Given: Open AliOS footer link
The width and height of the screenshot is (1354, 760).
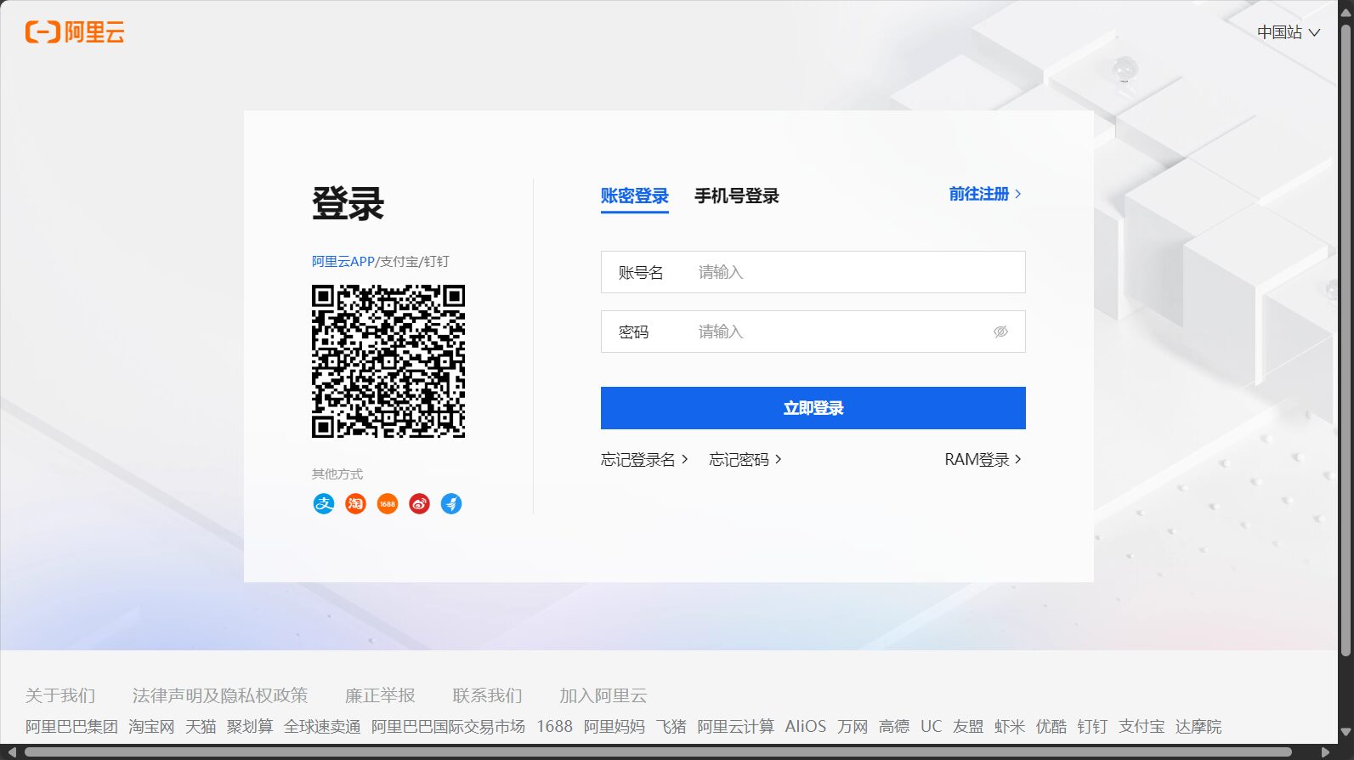Looking at the screenshot, I should coord(806,726).
